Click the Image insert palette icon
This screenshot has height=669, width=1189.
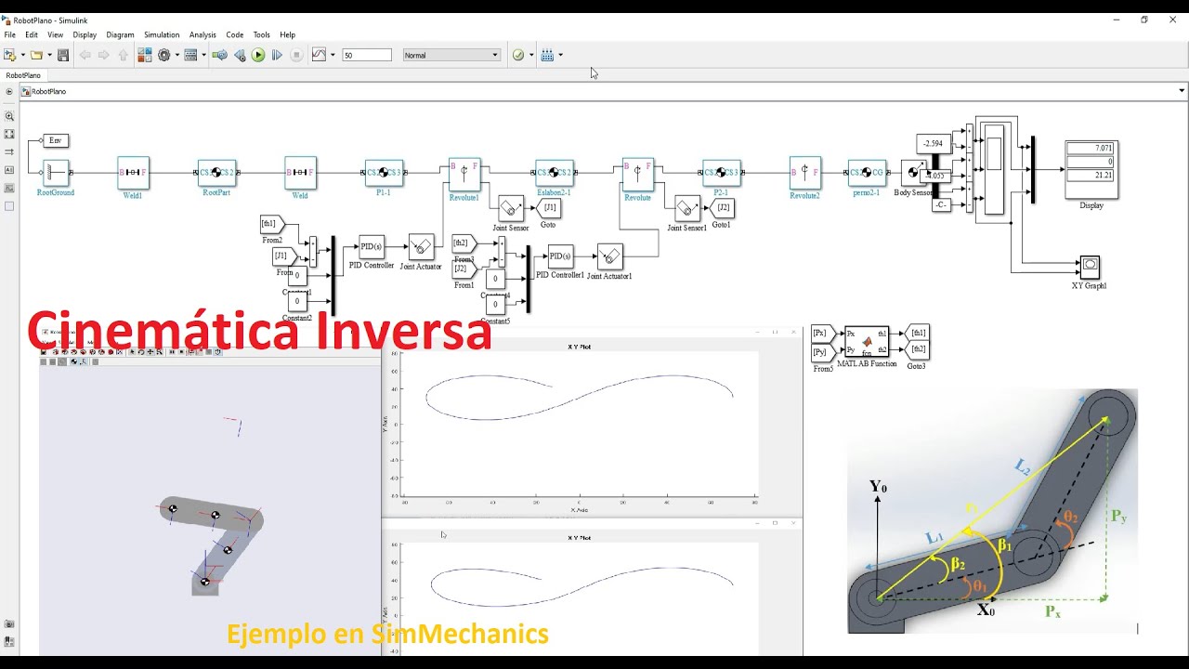click(x=9, y=188)
